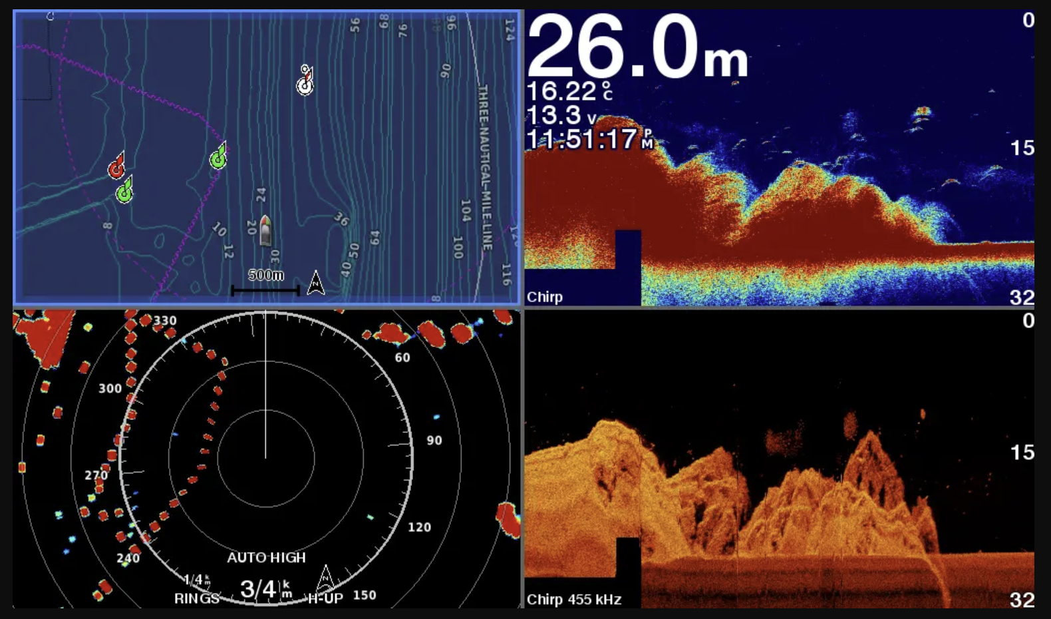
Task: Click the 13.3 V voltage reading
Action: click(561, 116)
